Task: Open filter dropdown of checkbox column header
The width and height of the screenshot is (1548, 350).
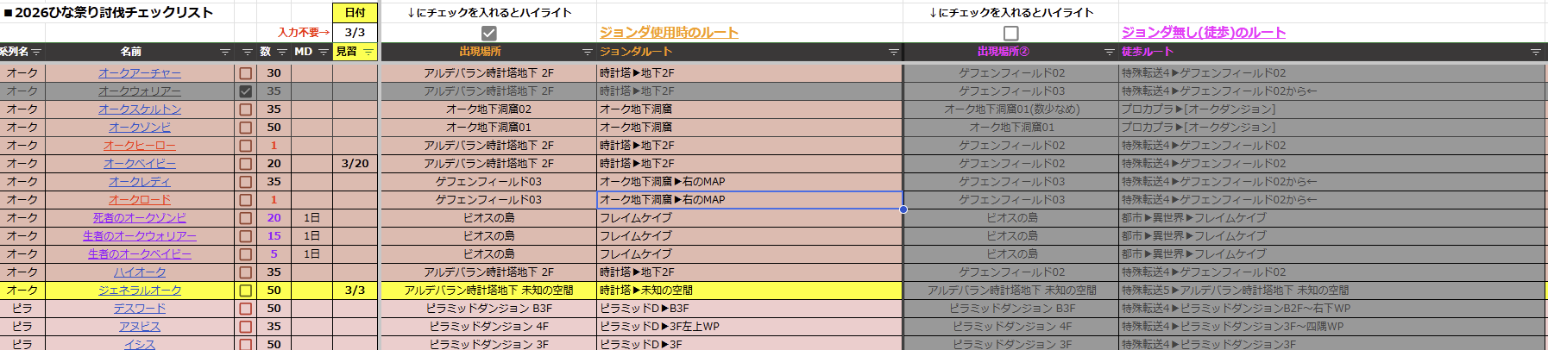Action: pos(248,53)
